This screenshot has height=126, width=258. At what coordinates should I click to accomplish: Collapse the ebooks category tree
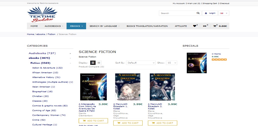[x=70, y=58]
